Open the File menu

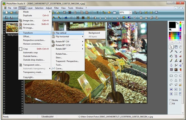point(9,8)
